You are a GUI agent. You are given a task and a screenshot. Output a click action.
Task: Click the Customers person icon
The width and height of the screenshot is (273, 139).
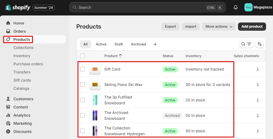8,99
